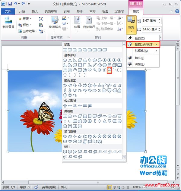
Task: Collapse the ribbon with the caret icon
Action: point(172,11)
